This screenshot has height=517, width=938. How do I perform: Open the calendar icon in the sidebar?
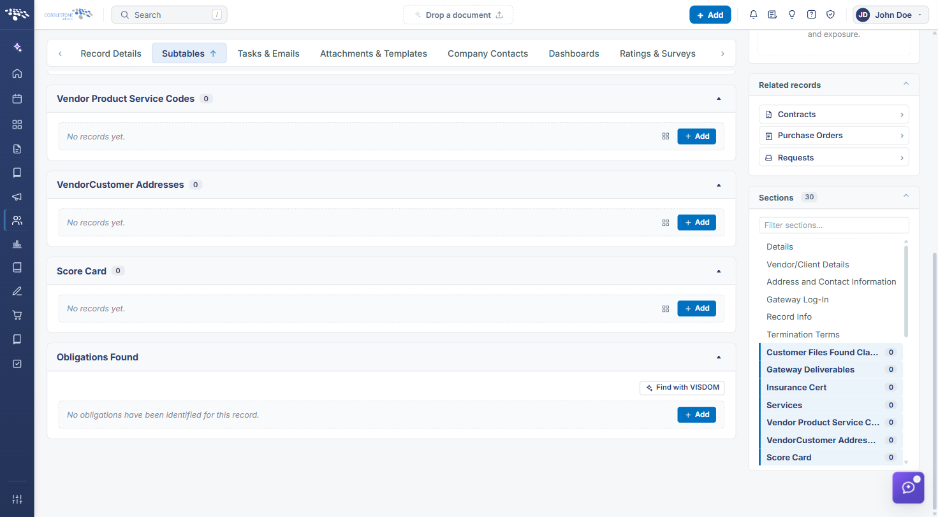coord(17,99)
